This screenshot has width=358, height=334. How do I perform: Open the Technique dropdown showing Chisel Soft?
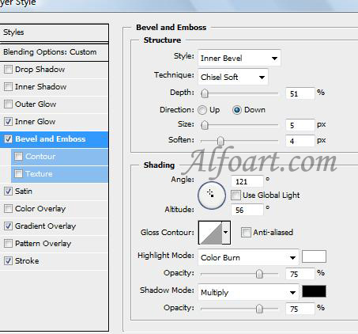tap(233, 77)
